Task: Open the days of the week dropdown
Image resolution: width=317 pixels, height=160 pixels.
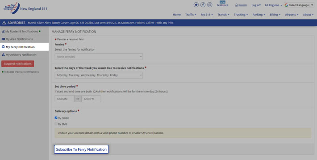Action: point(99,75)
